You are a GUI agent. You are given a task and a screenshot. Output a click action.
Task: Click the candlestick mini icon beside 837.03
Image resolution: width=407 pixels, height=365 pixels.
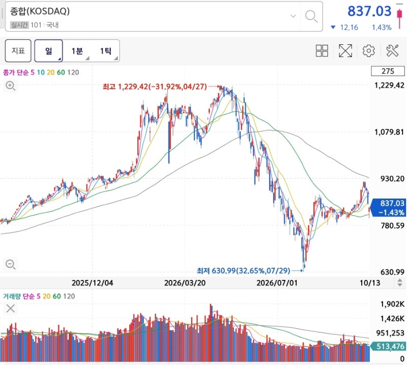click(399, 16)
